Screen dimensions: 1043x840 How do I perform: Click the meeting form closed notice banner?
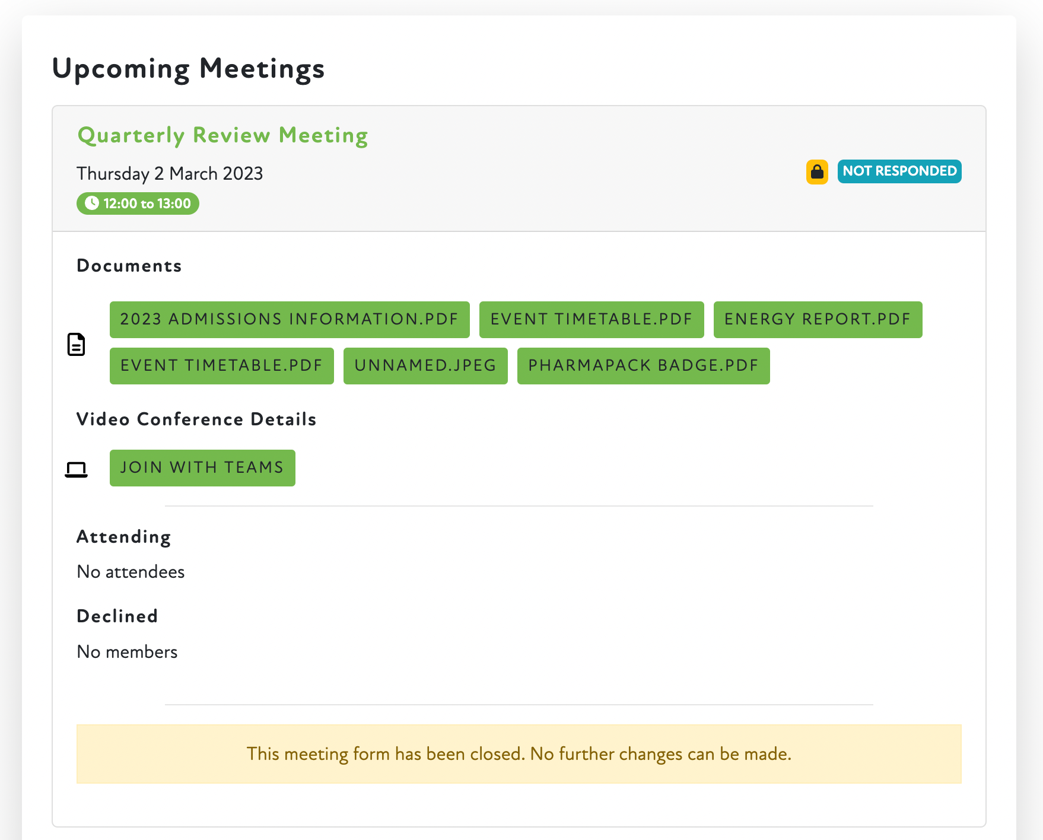(x=519, y=754)
